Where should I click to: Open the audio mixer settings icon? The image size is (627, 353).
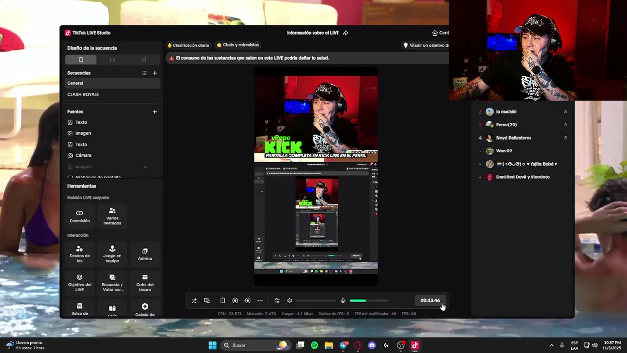point(277,301)
